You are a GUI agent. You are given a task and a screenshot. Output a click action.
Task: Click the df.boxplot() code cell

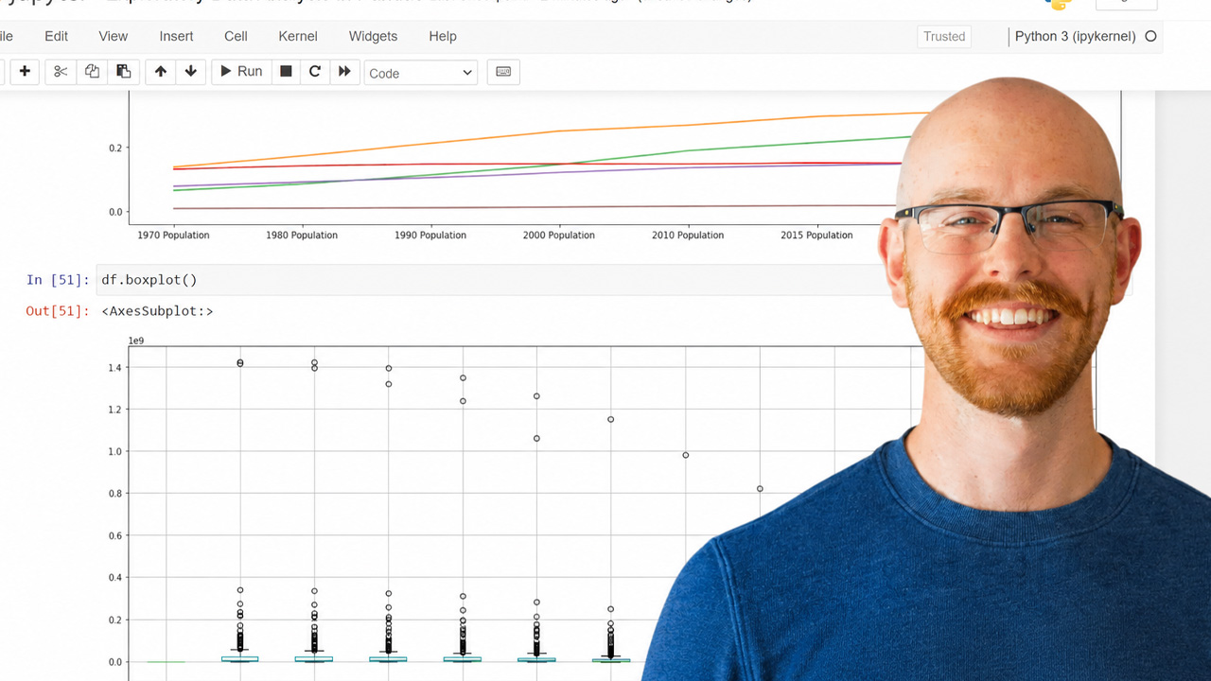click(x=511, y=280)
